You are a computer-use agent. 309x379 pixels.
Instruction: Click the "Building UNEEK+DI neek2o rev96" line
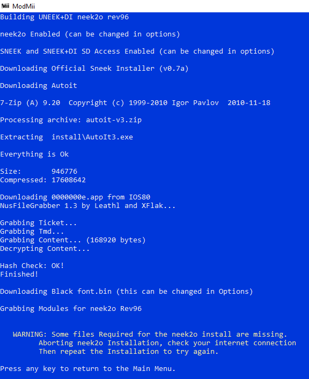click(64, 17)
